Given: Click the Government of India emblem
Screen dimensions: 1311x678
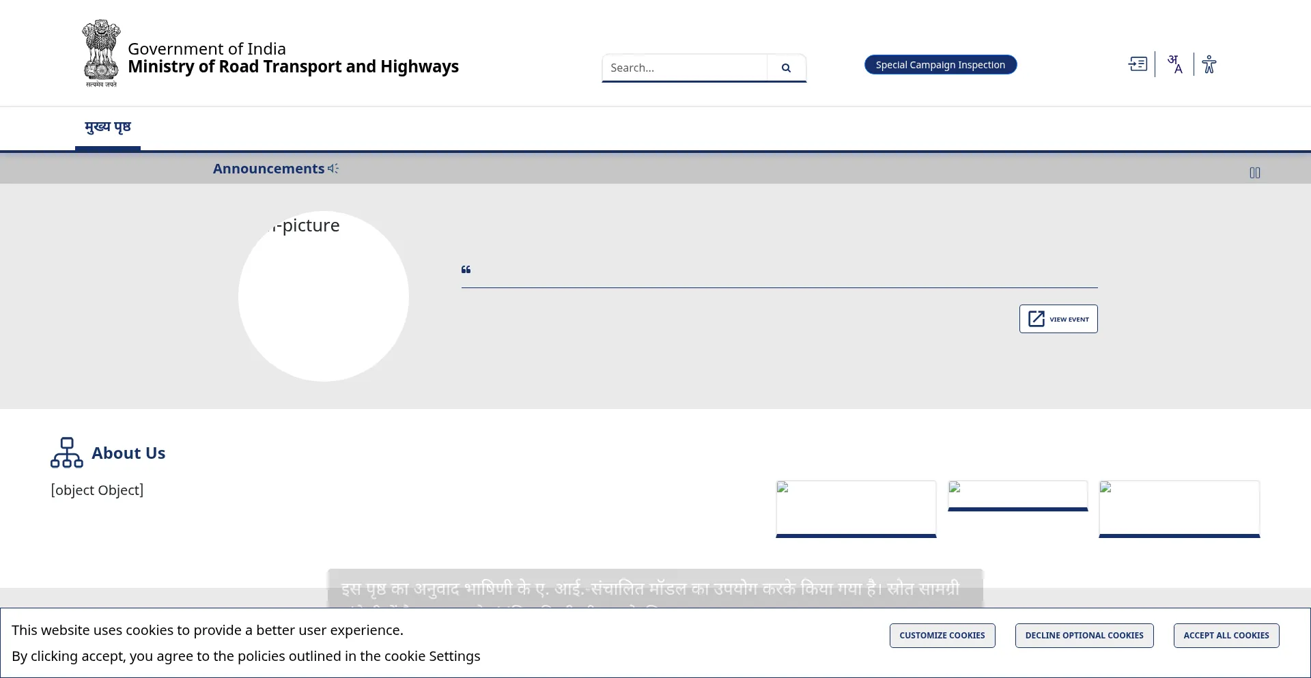Looking at the screenshot, I should 101,53.
